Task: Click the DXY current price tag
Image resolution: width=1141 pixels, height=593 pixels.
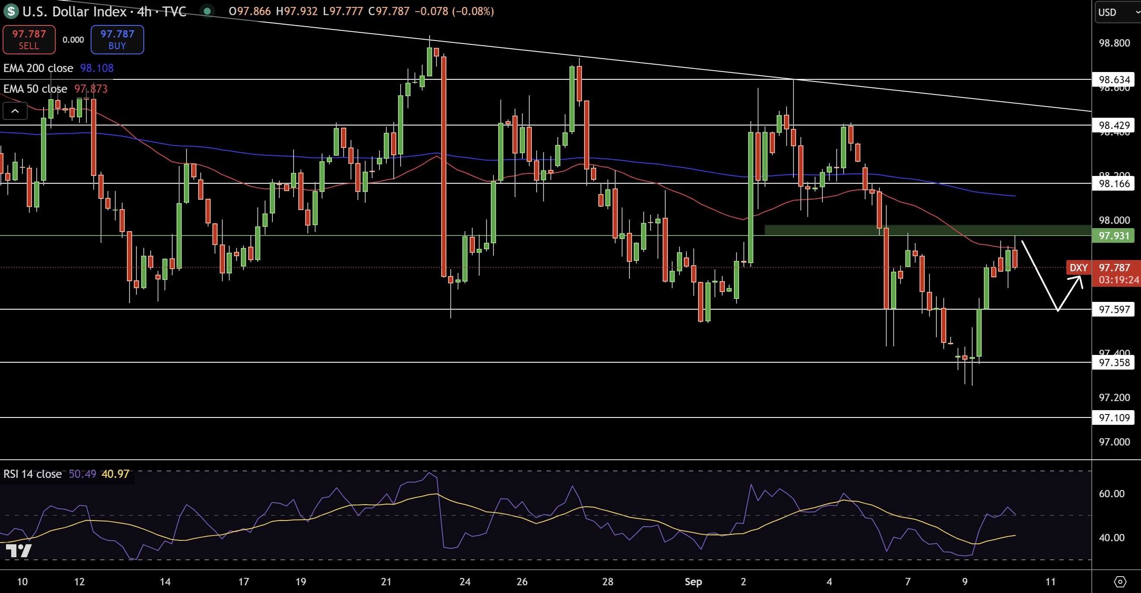Action: point(1078,268)
